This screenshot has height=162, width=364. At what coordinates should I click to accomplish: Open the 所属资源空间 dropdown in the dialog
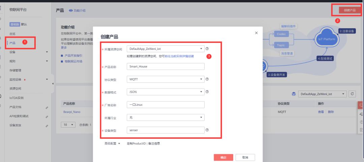tap(165, 49)
